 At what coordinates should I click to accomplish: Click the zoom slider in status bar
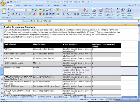[x=130, y=99]
